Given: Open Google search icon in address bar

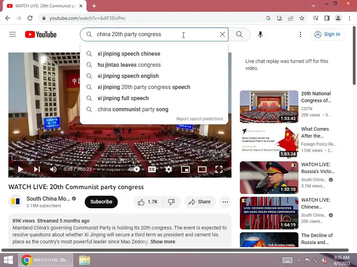Looking at the screenshot, I should [268, 18].
